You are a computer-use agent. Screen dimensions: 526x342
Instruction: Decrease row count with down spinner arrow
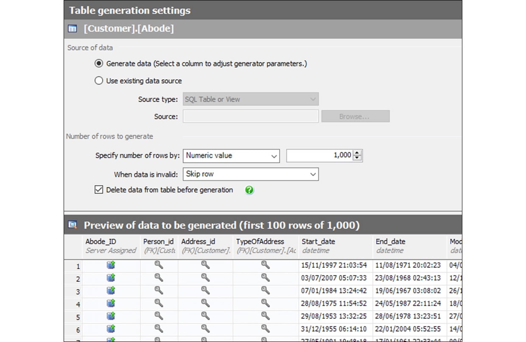(357, 158)
